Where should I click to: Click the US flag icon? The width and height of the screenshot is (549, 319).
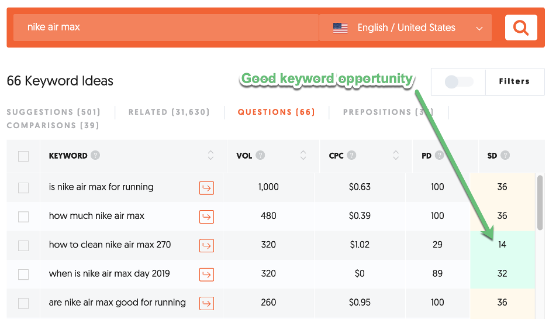pyautogui.click(x=340, y=28)
